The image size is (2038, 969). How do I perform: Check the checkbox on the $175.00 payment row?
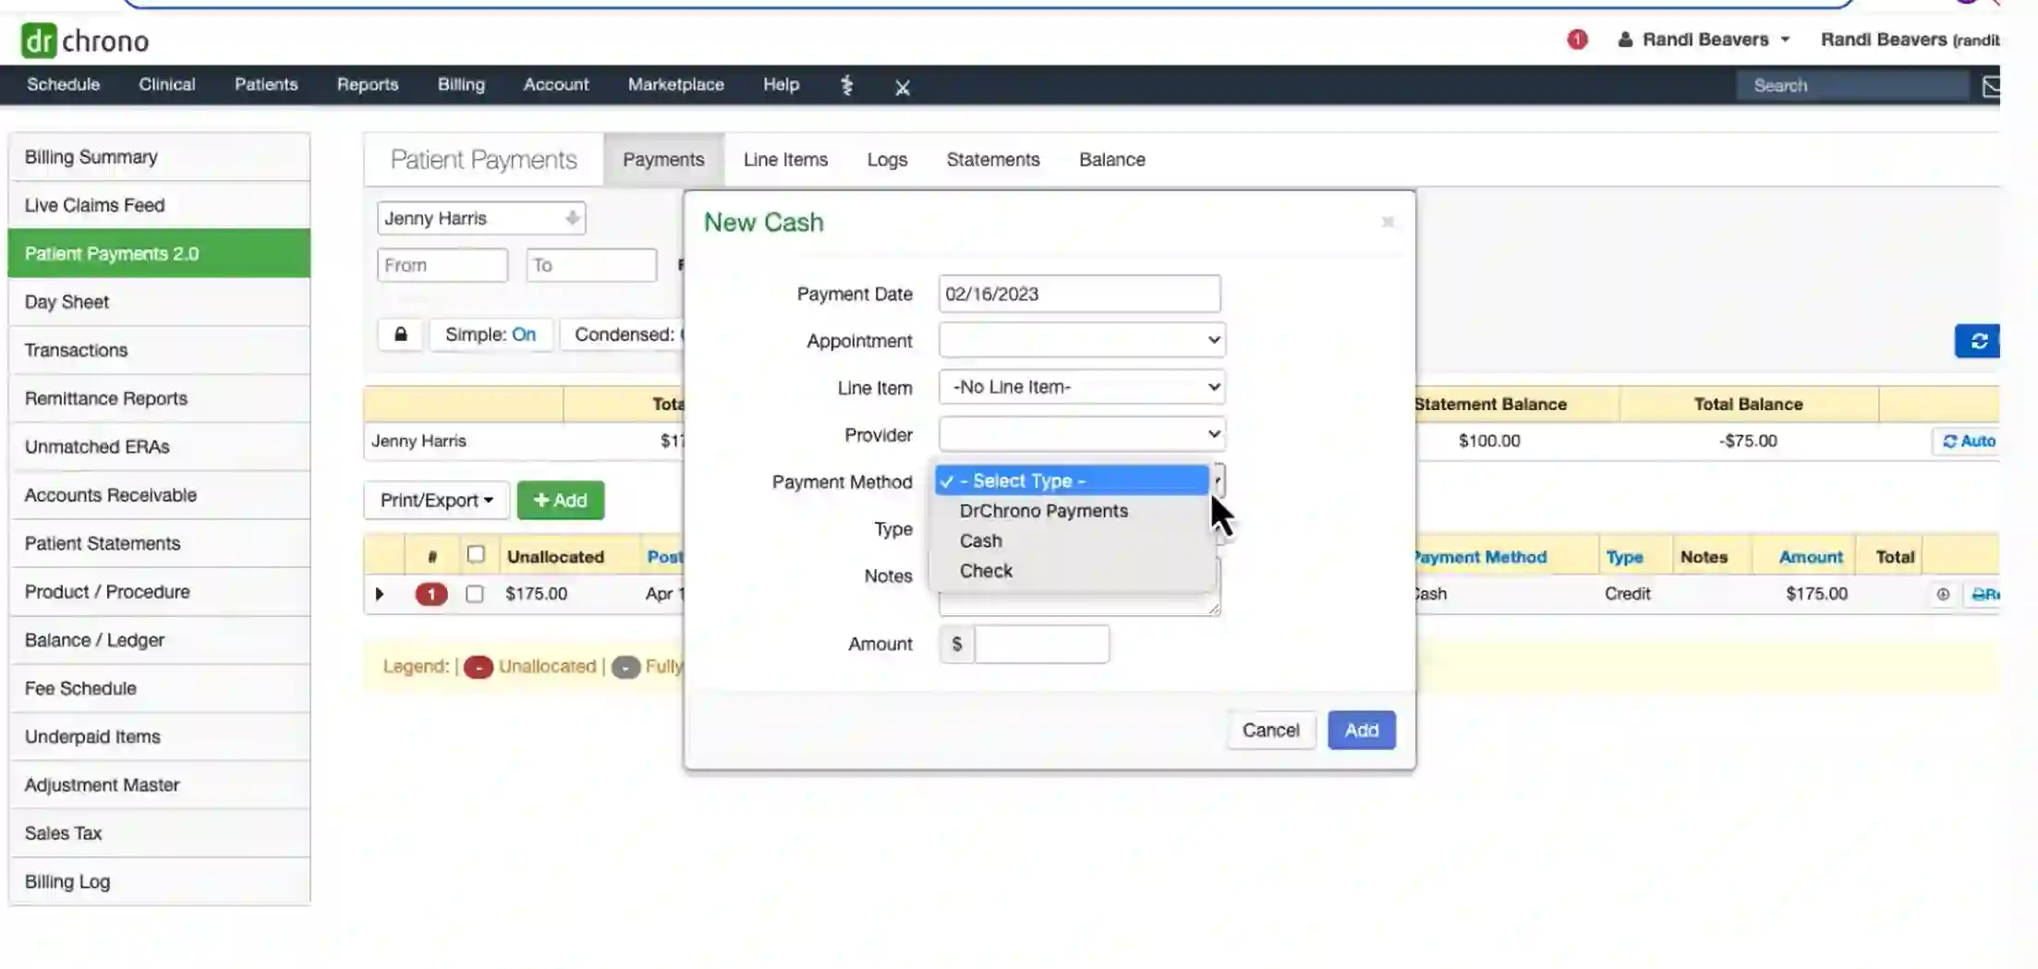point(476,594)
